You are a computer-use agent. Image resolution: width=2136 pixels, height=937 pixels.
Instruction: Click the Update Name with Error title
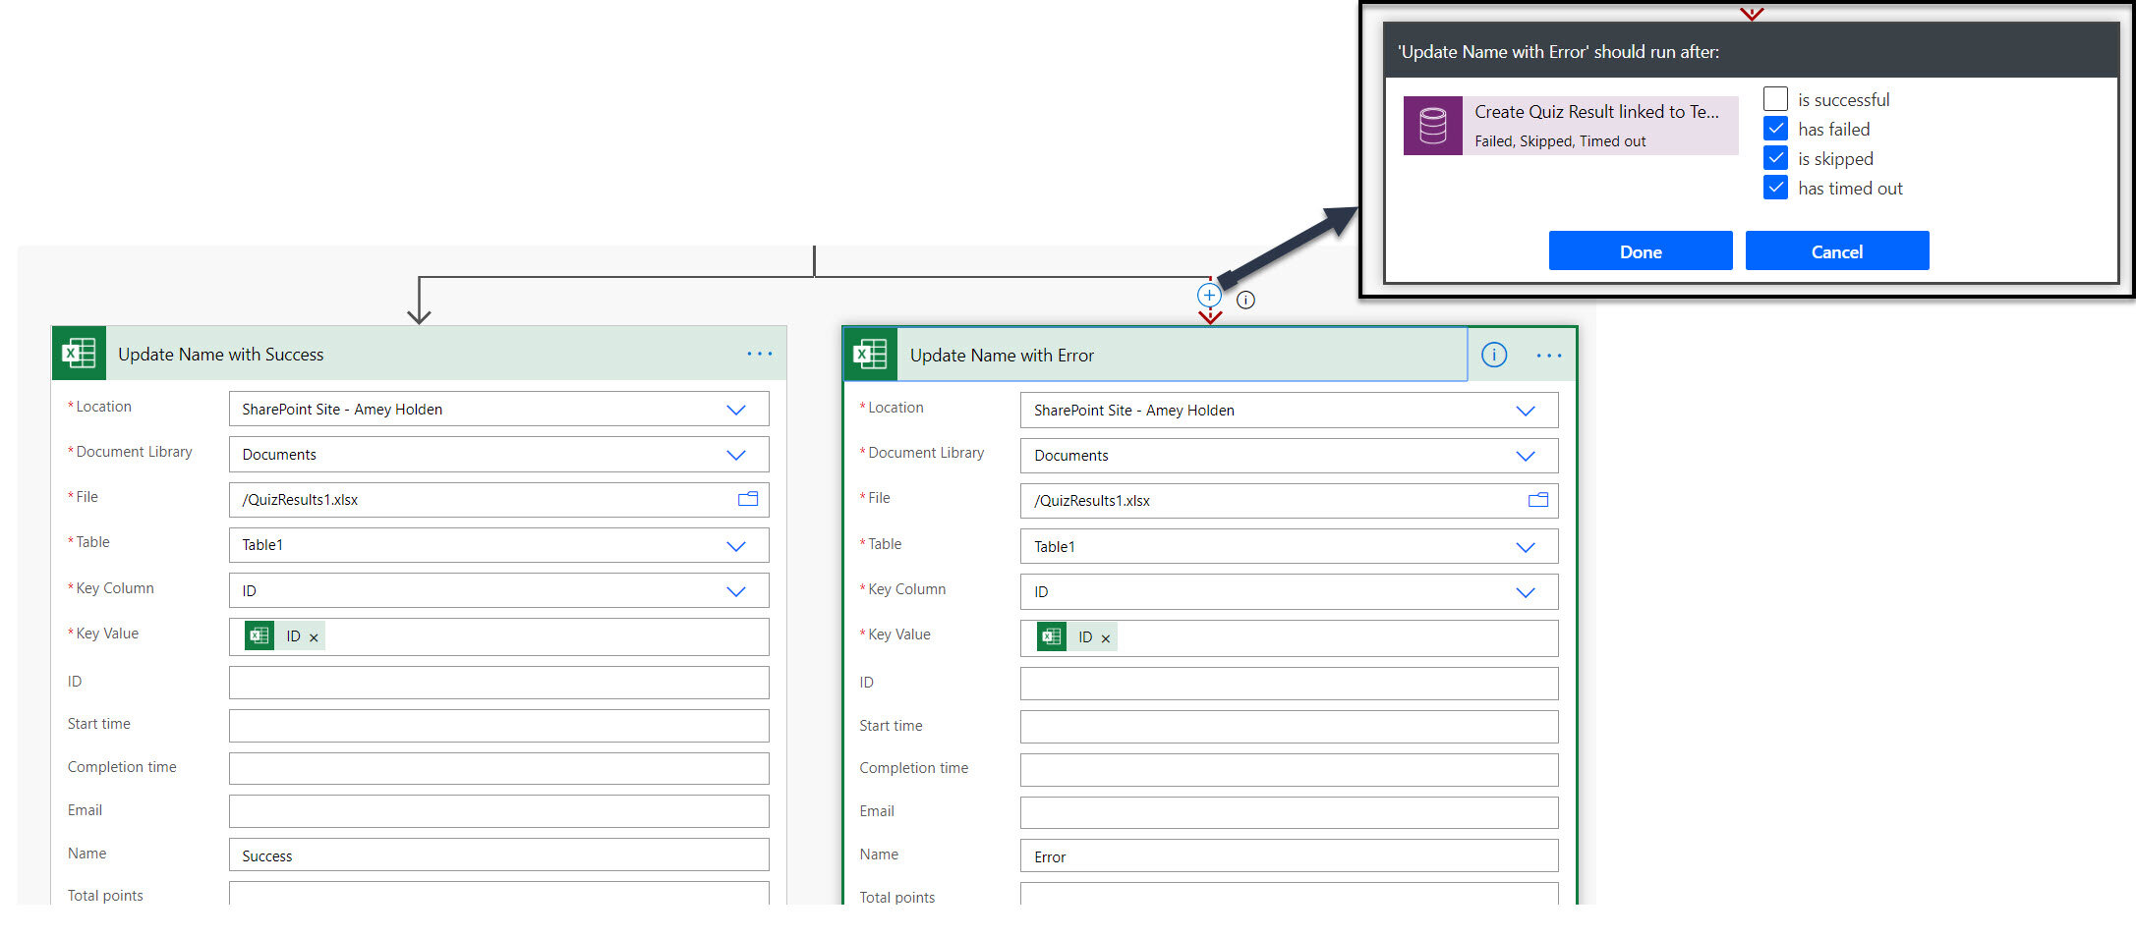click(1002, 356)
